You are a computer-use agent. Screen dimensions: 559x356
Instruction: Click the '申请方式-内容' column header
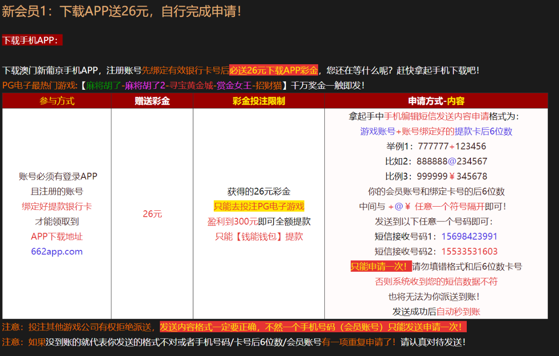point(436,101)
